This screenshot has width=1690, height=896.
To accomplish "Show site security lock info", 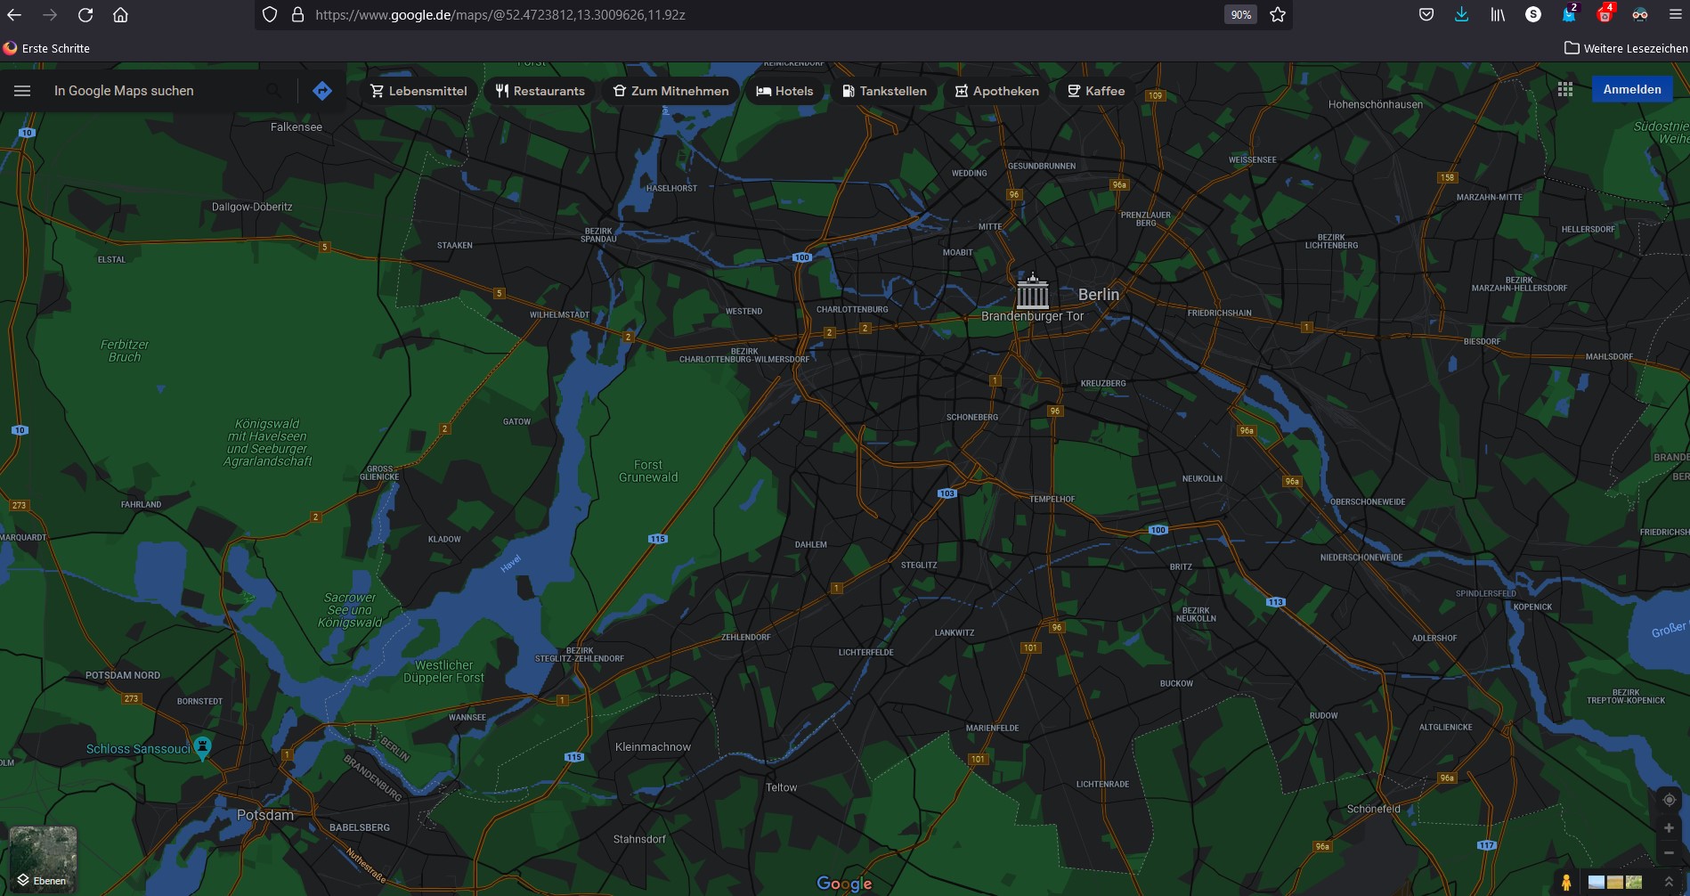I will click(x=297, y=14).
